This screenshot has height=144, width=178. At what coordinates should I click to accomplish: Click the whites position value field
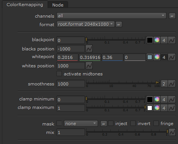(x=71, y=66)
